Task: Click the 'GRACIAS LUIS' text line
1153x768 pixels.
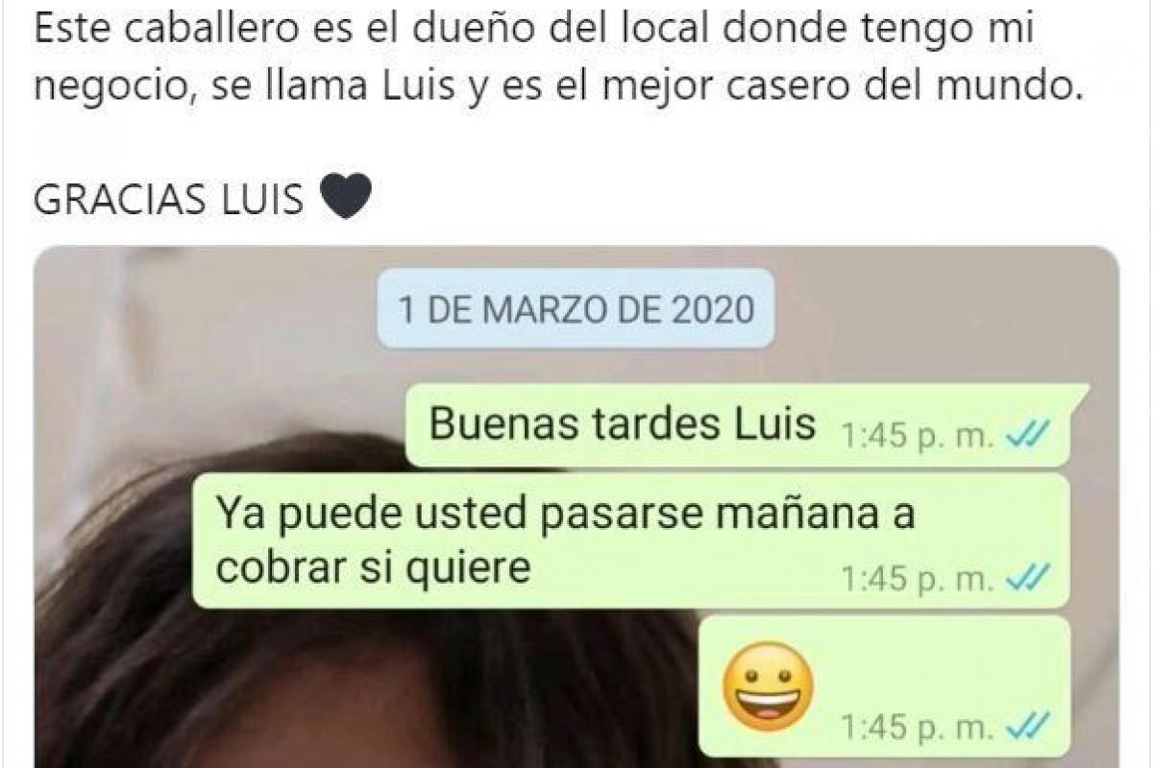Action: [169, 199]
